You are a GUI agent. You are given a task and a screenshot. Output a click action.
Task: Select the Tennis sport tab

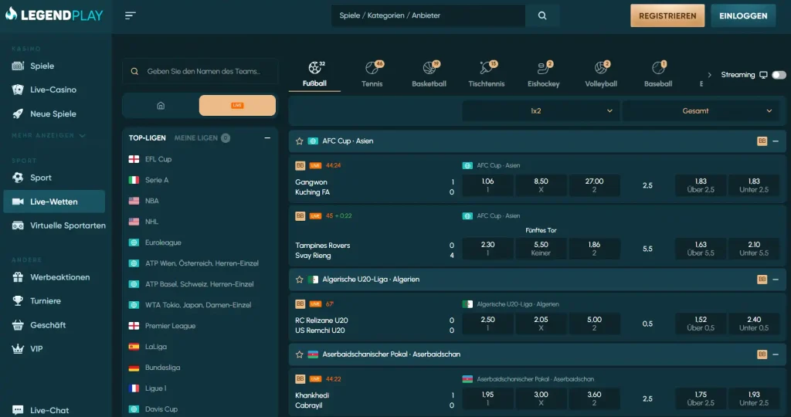(372, 74)
